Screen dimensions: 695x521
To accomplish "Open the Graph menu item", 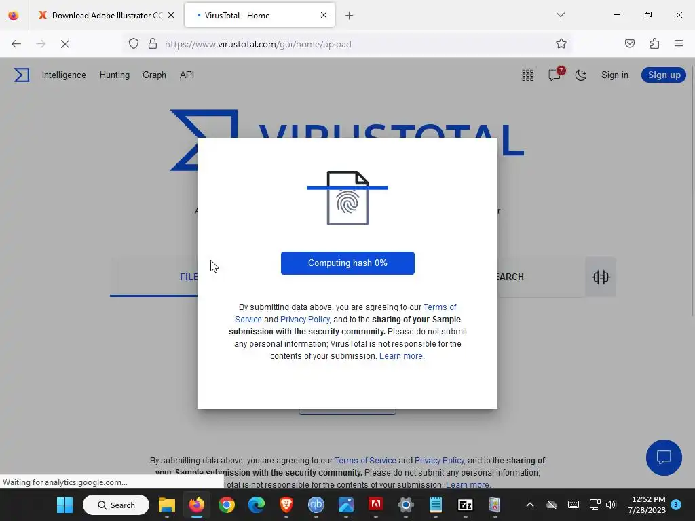I will point(154,75).
